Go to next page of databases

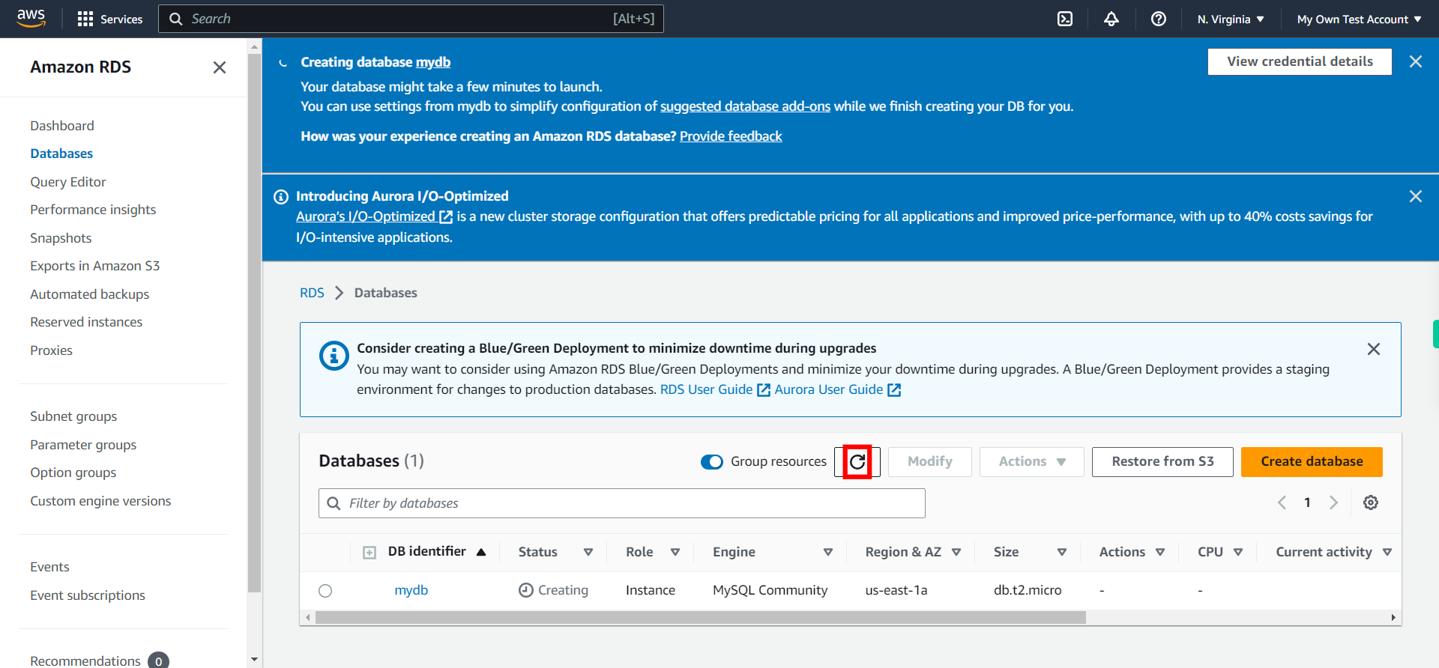coord(1333,502)
